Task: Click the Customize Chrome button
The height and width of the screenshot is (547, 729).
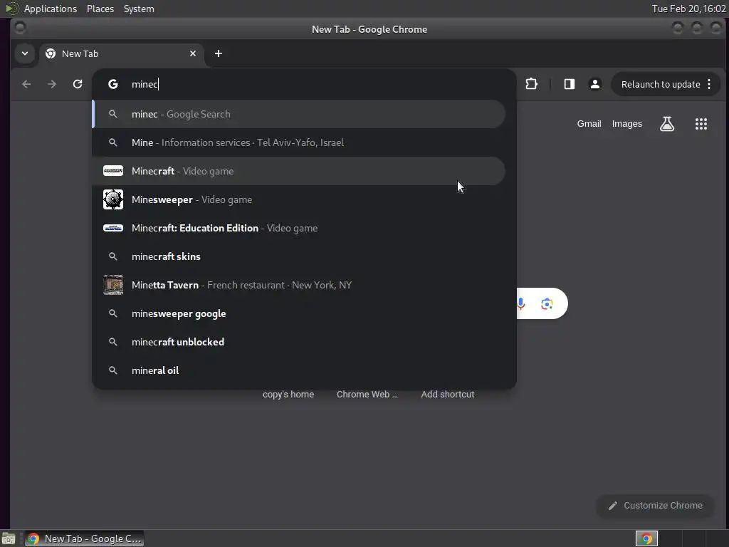Action: coord(655,506)
